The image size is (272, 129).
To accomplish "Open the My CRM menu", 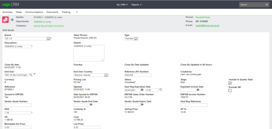I will coord(122,4).
